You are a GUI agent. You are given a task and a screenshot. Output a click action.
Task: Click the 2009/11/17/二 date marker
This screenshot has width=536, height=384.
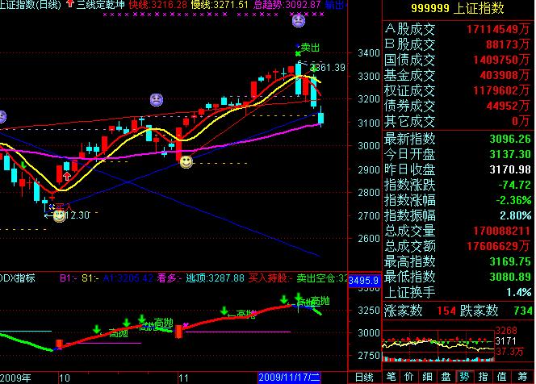pyautogui.click(x=289, y=378)
